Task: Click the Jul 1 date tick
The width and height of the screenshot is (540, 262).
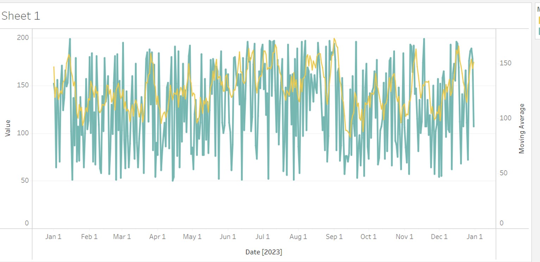Action: click(x=263, y=237)
